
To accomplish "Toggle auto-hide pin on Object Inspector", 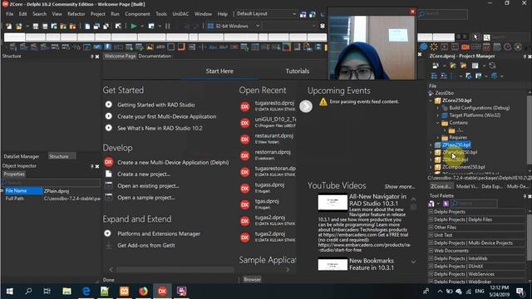I will [x=92, y=166].
